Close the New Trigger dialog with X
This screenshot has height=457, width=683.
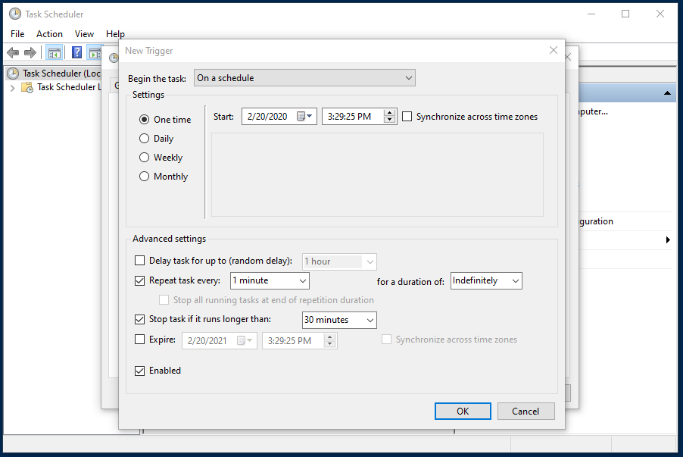[554, 51]
